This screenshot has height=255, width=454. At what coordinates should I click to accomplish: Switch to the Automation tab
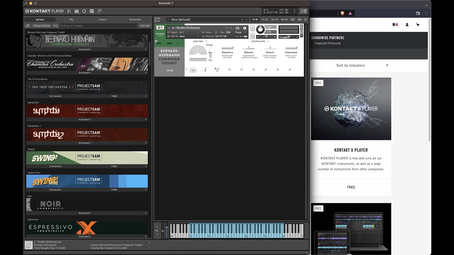click(135, 19)
